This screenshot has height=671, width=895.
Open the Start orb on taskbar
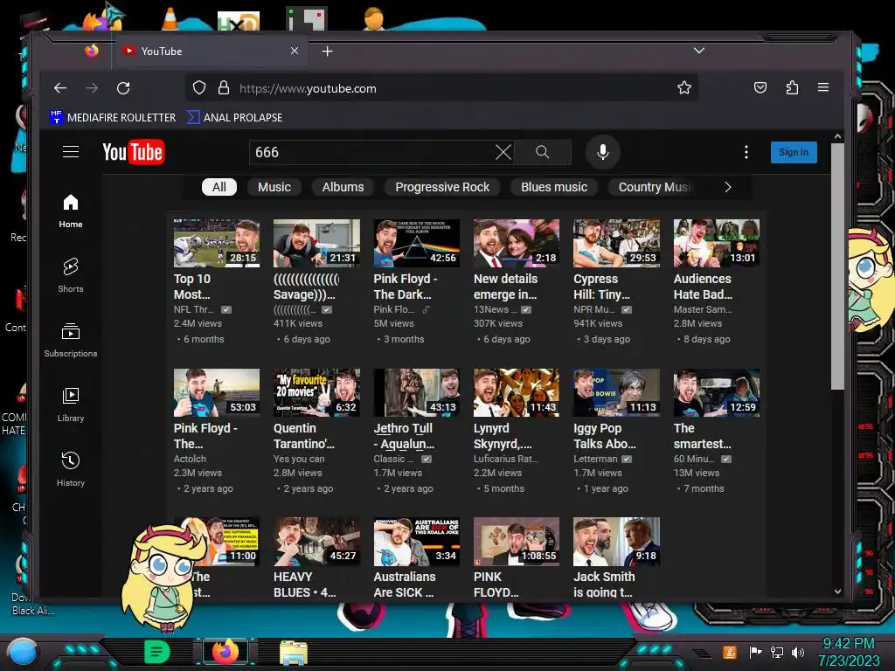tap(22, 652)
